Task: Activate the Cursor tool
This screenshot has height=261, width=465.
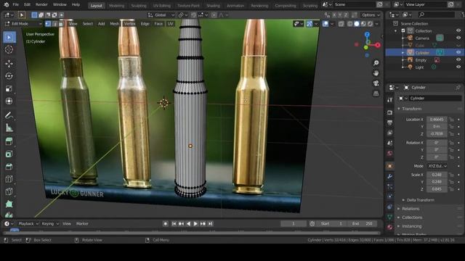Action: point(9,49)
